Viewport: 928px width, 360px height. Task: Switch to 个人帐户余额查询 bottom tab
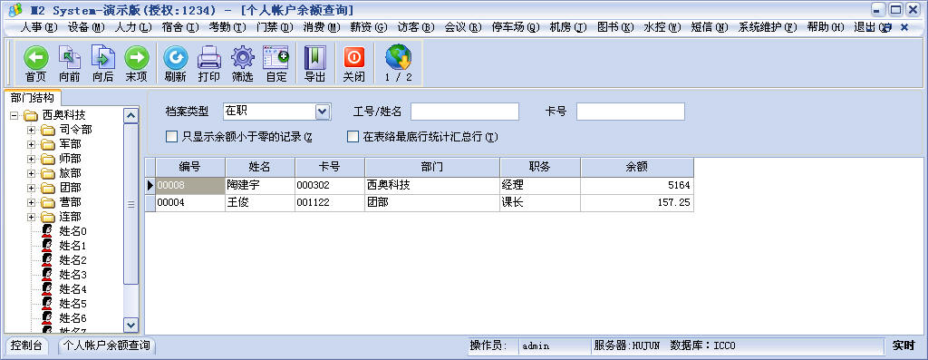click(107, 345)
